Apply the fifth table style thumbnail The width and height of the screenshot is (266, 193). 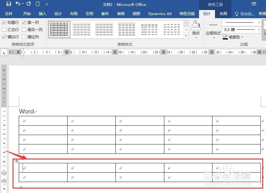(x=149, y=29)
